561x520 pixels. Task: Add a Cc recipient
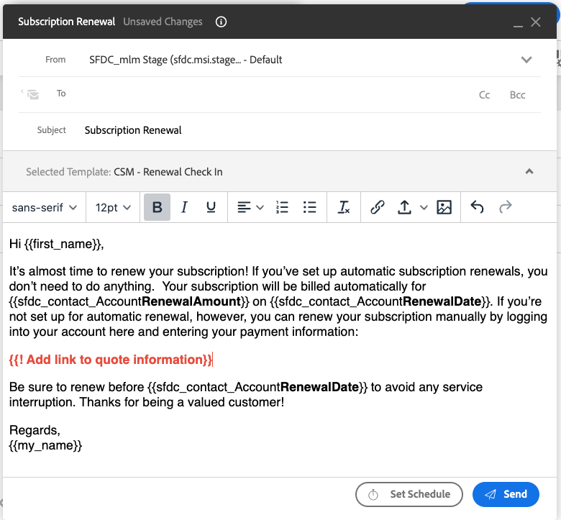(485, 95)
